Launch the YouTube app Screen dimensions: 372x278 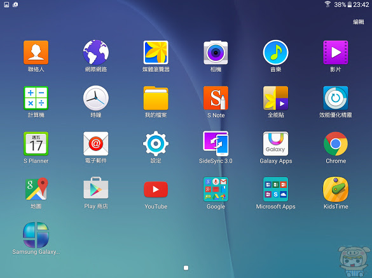pyautogui.click(x=156, y=189)
